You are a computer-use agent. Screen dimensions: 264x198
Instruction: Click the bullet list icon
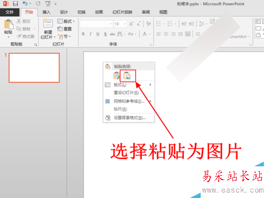point(158,24)
